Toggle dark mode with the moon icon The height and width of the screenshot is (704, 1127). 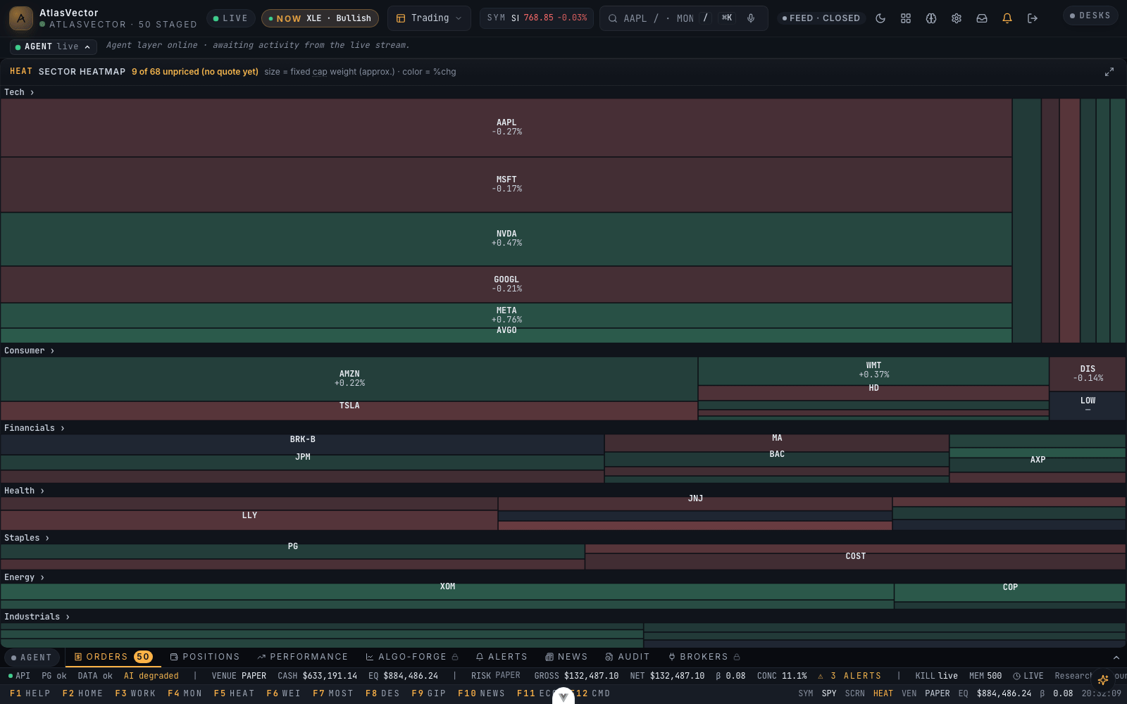(880, 18)
